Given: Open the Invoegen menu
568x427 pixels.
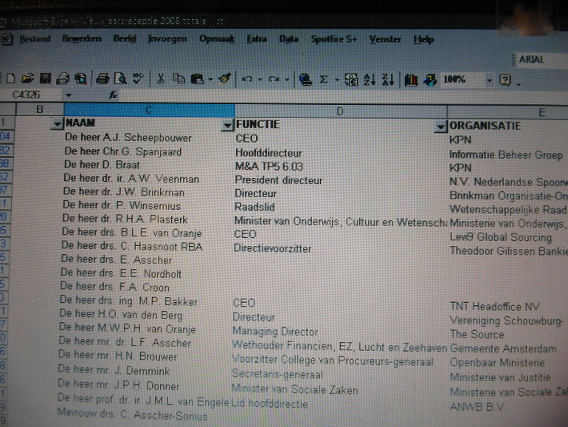Looking at the screenshot, I should coord(167,38).
